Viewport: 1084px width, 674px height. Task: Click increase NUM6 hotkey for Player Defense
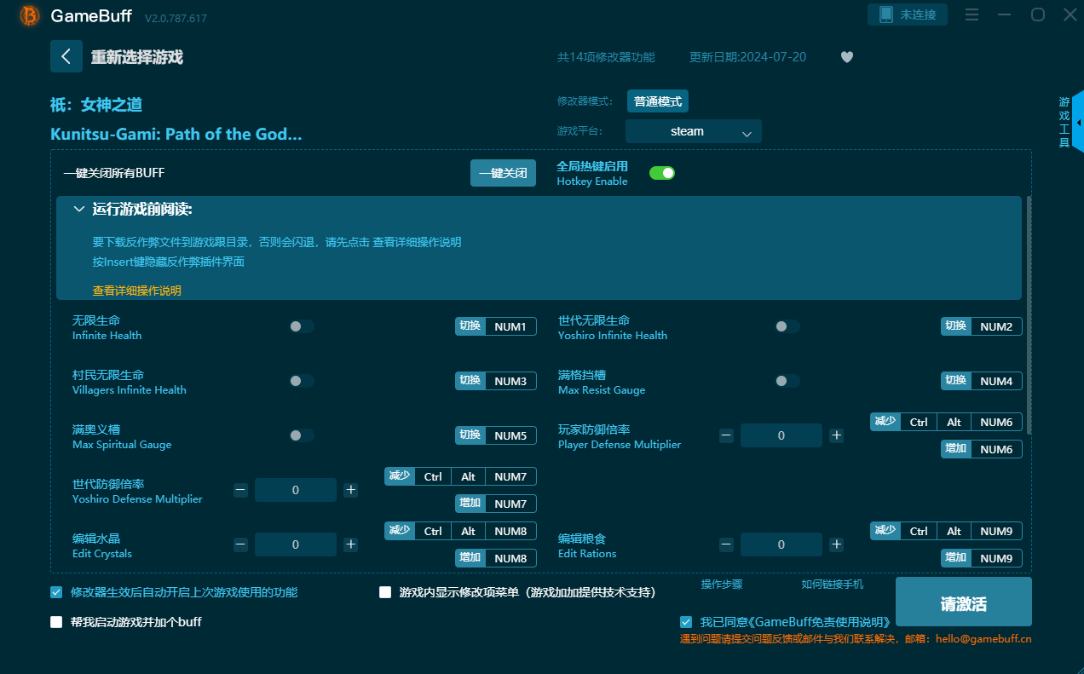(x=996, y=449)
